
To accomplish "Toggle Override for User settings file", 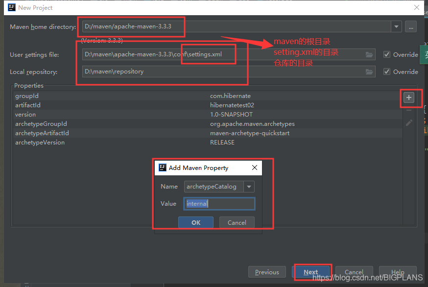I will [x=386, y=55].
